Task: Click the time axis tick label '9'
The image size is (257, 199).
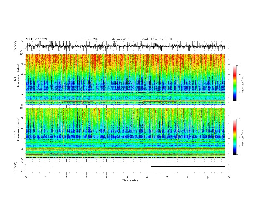Action: tap(208, 177)
